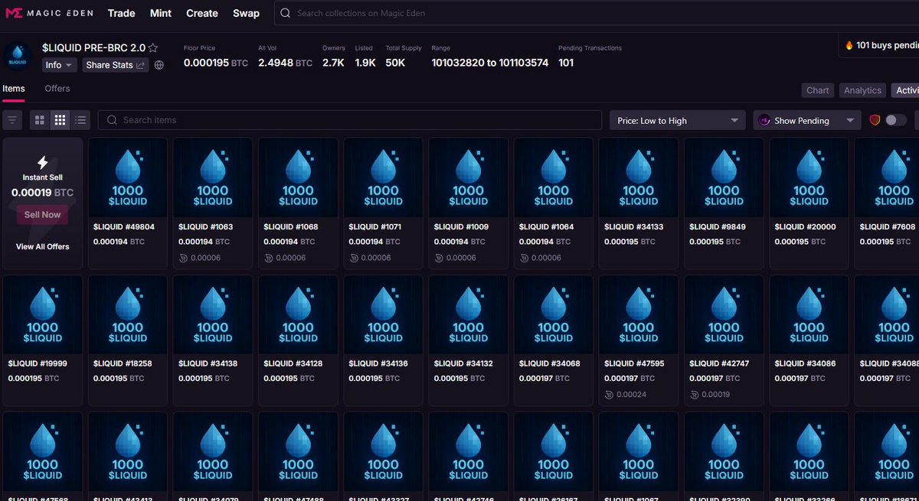Screen dimensions: 919x501
Task: Open View All Offers link
Action: coord(42,246)
